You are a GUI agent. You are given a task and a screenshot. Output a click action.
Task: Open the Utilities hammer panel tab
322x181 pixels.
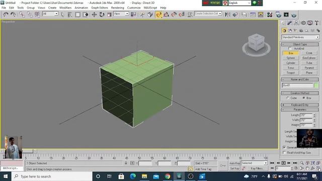(x=316, y=23)
